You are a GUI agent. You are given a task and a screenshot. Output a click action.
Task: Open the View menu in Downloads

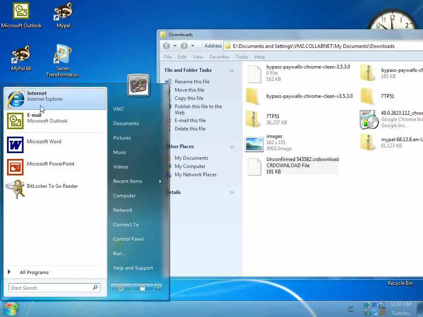click(x=198, y=57)
